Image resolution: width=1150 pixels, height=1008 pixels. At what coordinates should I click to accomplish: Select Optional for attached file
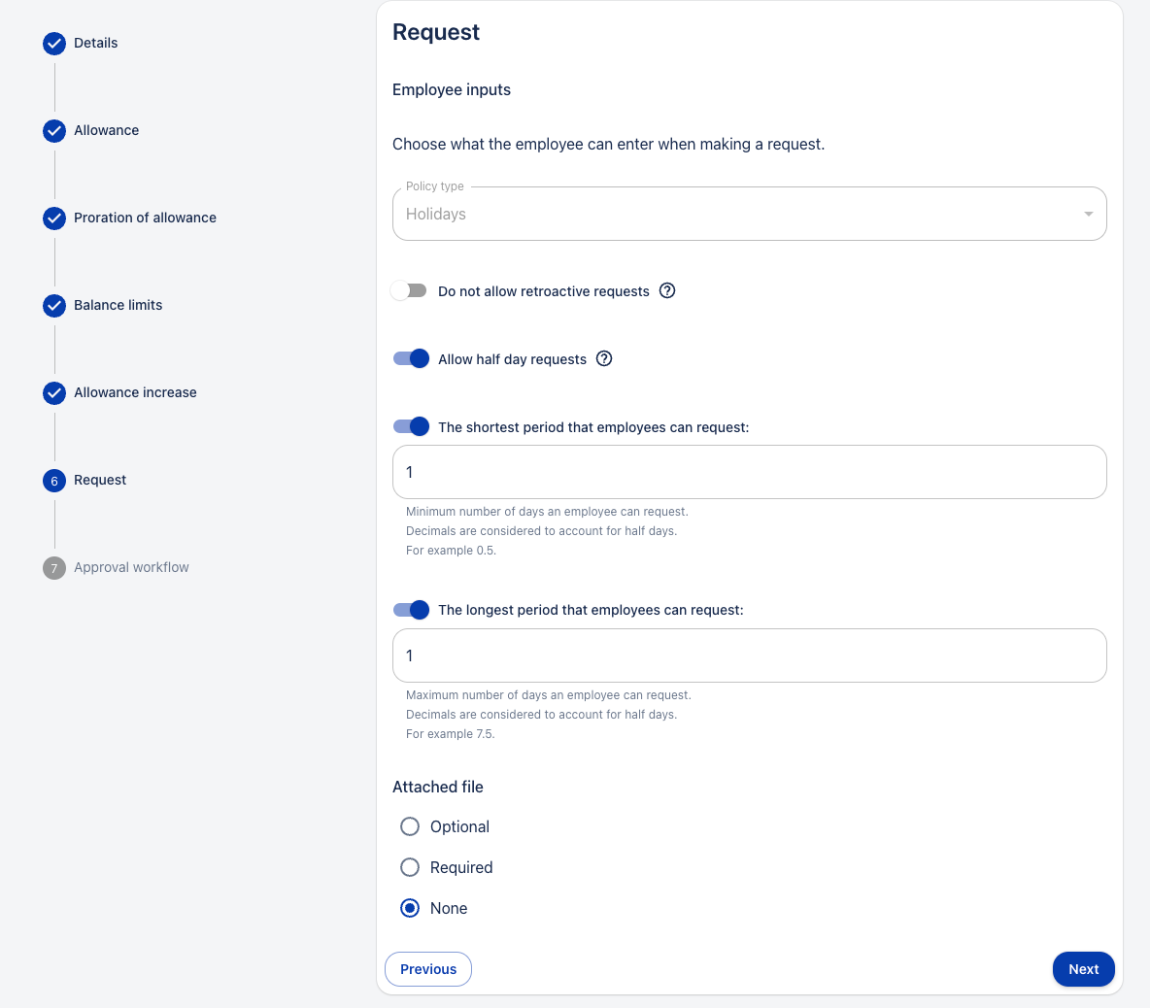coord(410,826)
